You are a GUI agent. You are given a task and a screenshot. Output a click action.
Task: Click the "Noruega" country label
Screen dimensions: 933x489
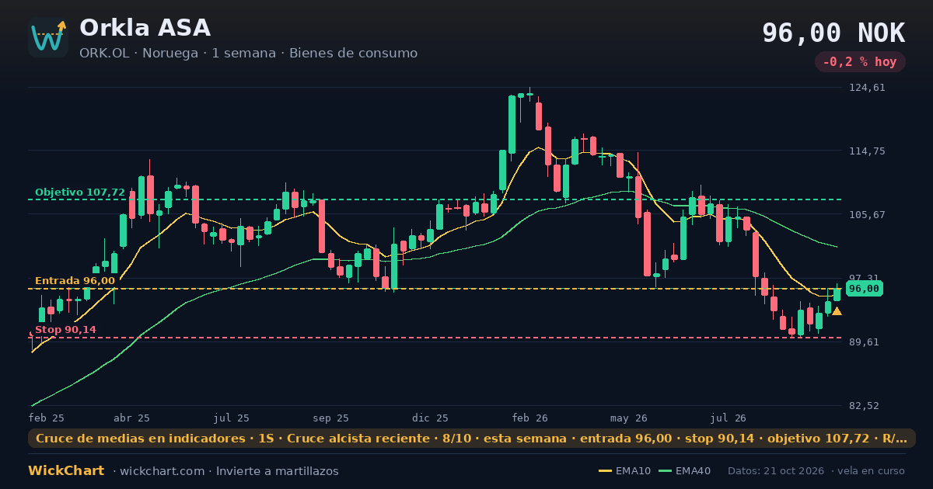pos(170,54)
